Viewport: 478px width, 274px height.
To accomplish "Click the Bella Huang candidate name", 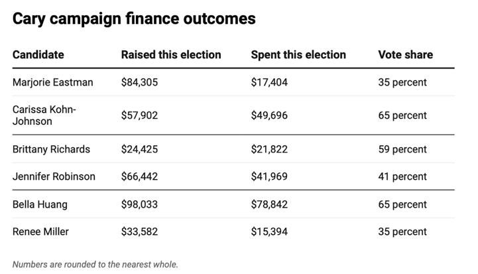I will click(x=40, y=204).
